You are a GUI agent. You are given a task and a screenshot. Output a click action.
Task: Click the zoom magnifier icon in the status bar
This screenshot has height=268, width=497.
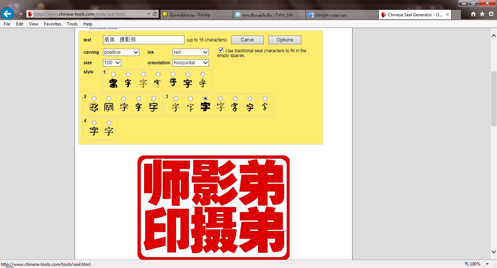pos(467,264)
